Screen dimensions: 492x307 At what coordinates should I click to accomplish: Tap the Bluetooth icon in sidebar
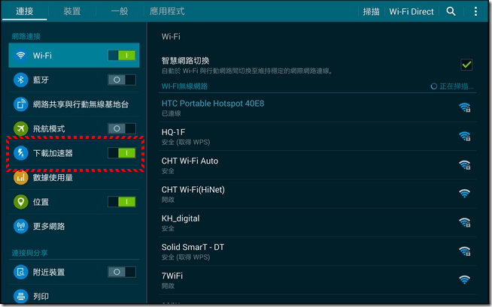click(20, 80)
